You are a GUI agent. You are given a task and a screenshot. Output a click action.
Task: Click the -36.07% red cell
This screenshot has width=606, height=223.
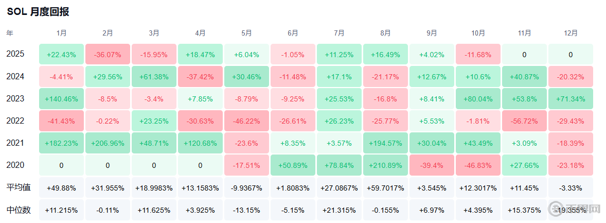(108, 54)
